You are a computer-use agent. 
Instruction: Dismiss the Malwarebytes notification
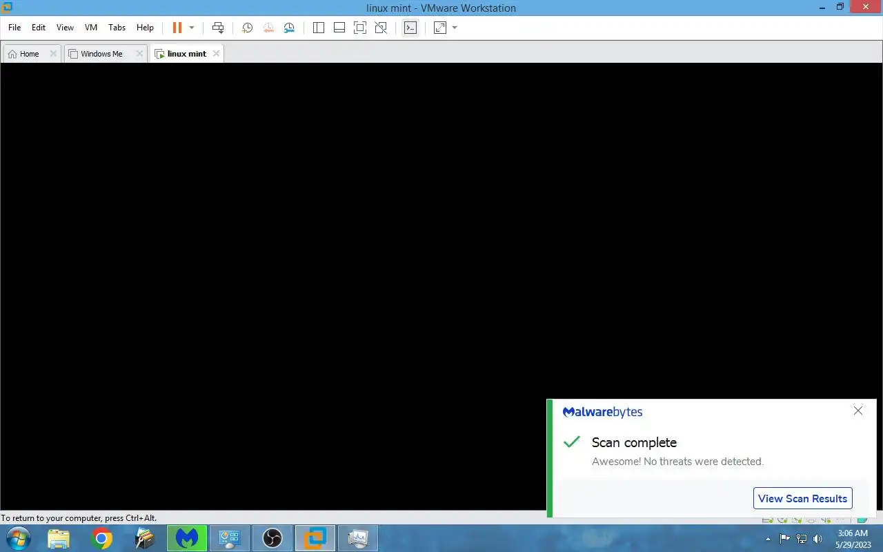[858, 411]
